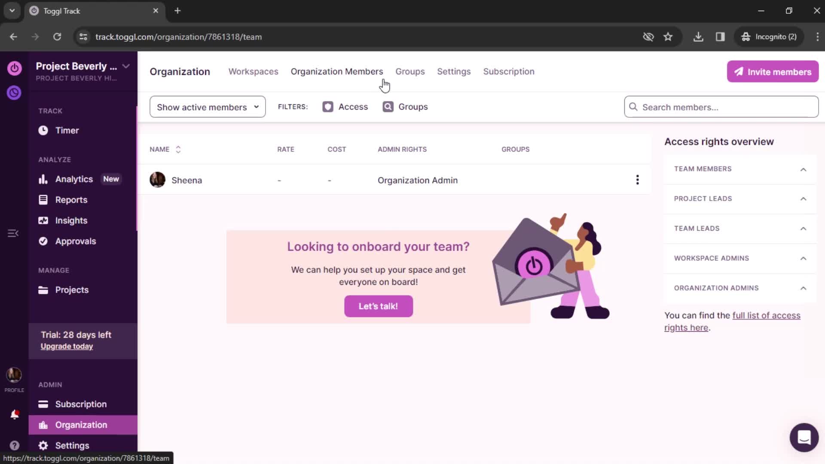
Task: Open Analytics section in sidebar
Action: click(x=73, y=178)
